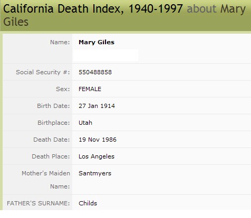The height and width of the screenshot is (218, 251).
Task: Click the 'about Mary Giles' heading text
Action: point(124,15)
